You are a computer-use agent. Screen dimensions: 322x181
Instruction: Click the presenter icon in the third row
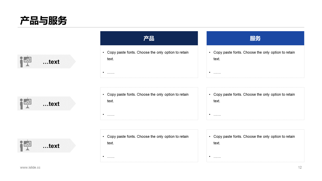(26, 145)
